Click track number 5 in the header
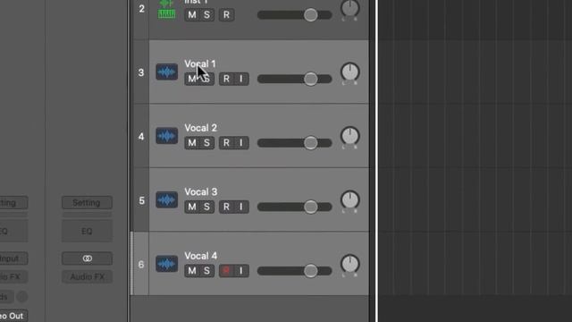The width and height of the screenshot is (572, 322). tap(141, 200)
